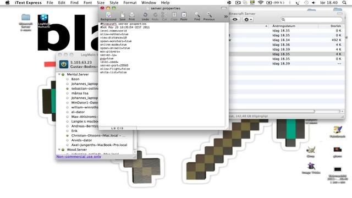Select peer Langöe:s macbook
Image resolution: width=352 pixels, height=198 pixels.
coord(85,122)
